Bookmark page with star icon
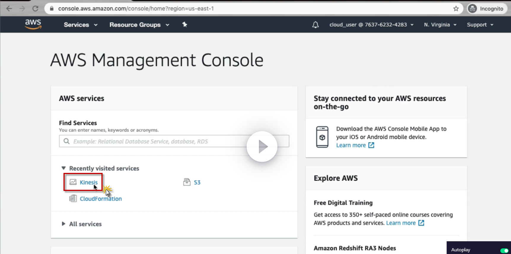The width and height of the screenshot is (511, 254). click(x=456, y=9)
